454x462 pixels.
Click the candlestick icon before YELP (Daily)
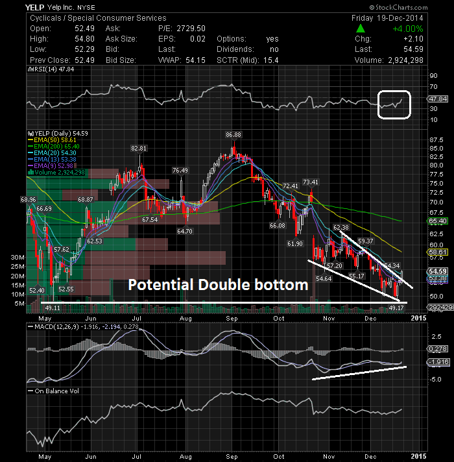click(30, 134)
